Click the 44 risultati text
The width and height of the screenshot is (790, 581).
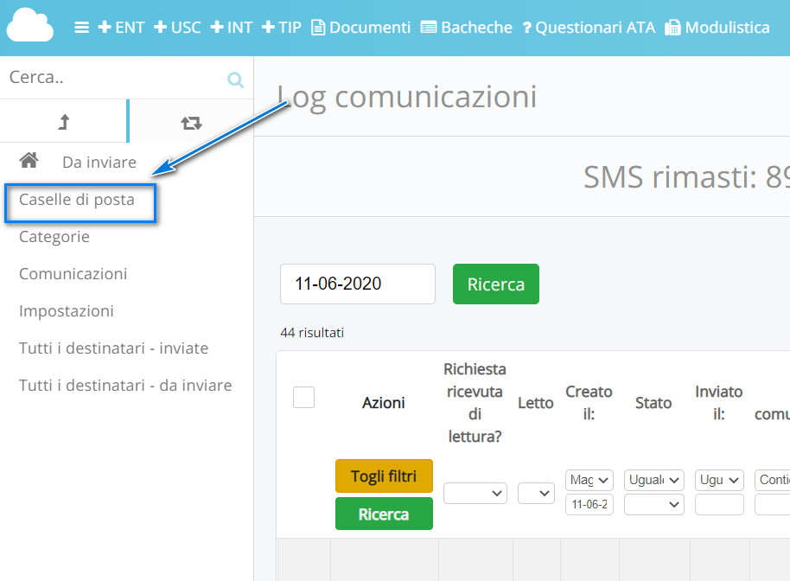click(312, 333)
